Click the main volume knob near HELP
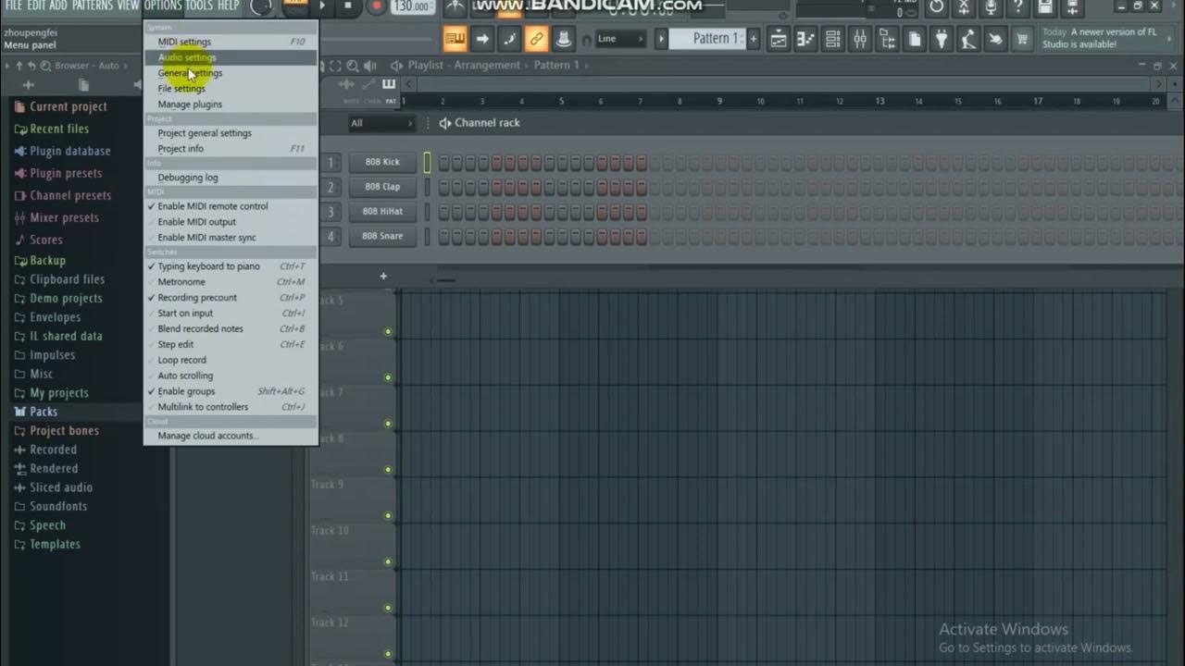Image resolution: width=1185 pixels, height=666 pixels. 261,6
